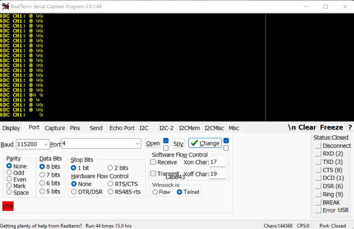Select 1 bit stop bits

tap(80, 168)
